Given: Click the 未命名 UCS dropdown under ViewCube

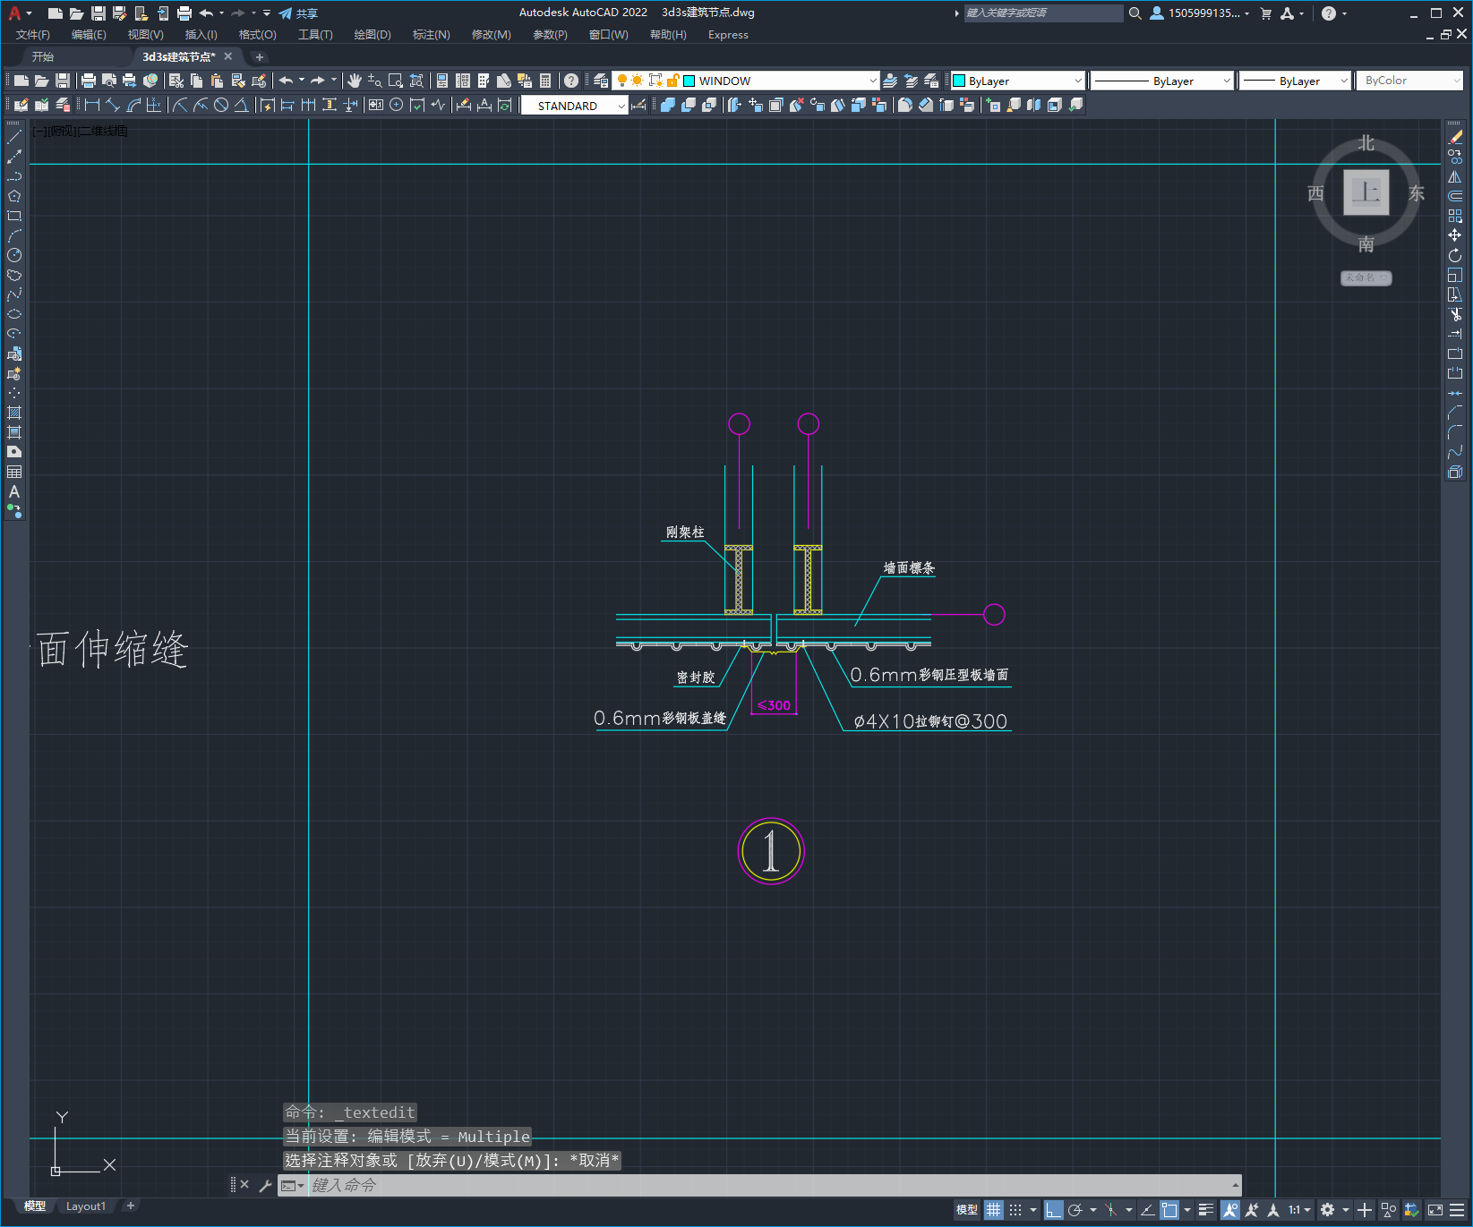Looking at the screenshot, I should click(x=1366, y=278).
